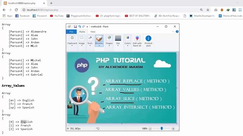Click the zoom out minus button in Paint
This screenshot has height=136, width=243.
tap(150, 128)
